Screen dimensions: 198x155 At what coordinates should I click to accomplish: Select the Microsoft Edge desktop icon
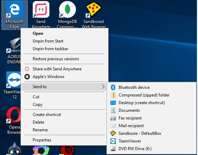pyautogui.click(x=15, y=15)
